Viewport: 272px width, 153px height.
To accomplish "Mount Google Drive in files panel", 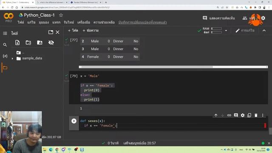I will click(x=40, y=42).
